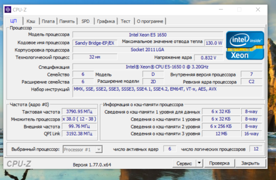Image resolution: width=276 pixels, height=180 pixels.
Task: Open the Тест tab
Action: point(125,22)
